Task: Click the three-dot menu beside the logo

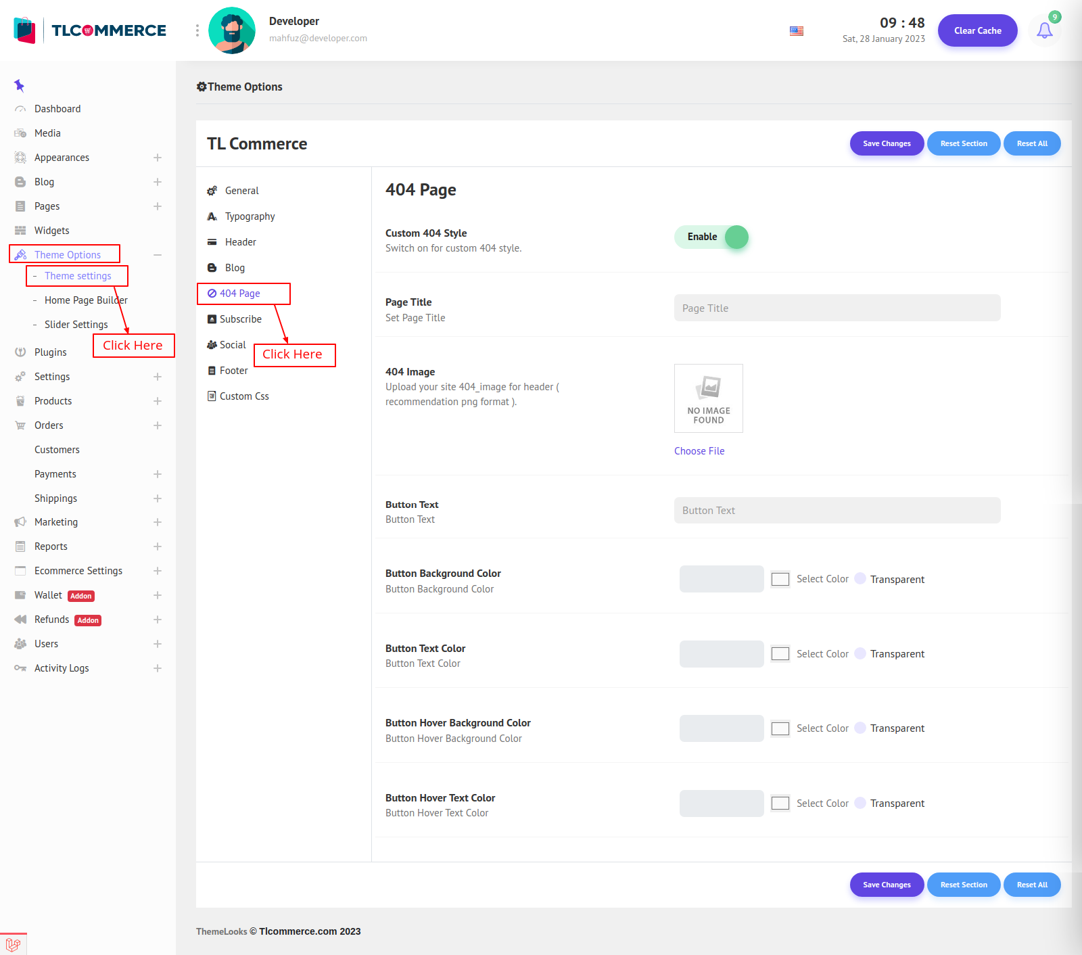Action: pyautogui.click(x=197, y=30)
